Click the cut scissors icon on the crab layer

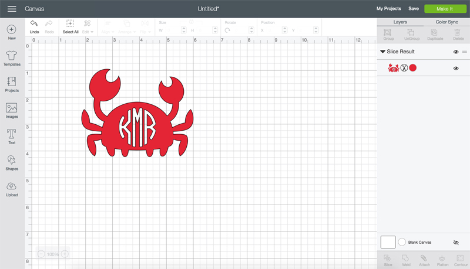click(x=404, y=68)
